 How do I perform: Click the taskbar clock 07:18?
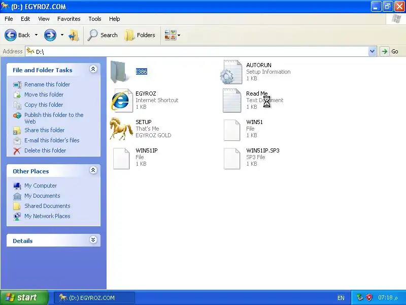388,297
